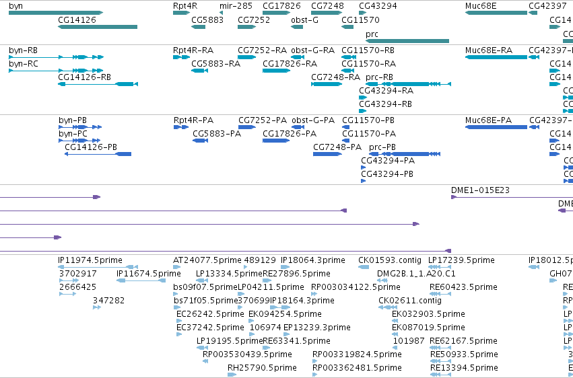This screenshot has width=573, height=378.
Task: Select the LP17239.5prime EST
Action: click(x=440, y=267)
